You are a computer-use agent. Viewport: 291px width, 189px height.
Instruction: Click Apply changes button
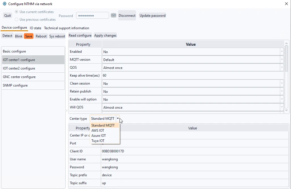105,35
